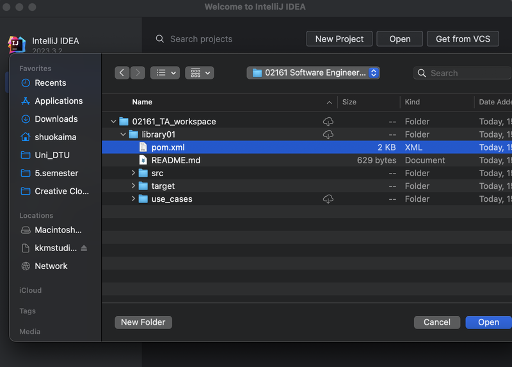Click the Search projects field in IntelliJ window
Image resolution: width=512 pixels, height=367 pixels.
coord(201,39)
